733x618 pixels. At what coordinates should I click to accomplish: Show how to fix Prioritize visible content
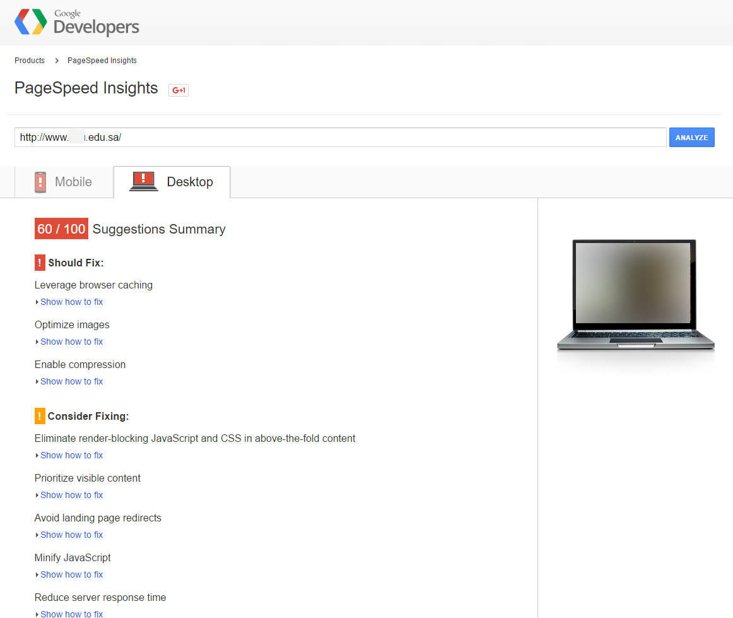(x=71, y=495)
